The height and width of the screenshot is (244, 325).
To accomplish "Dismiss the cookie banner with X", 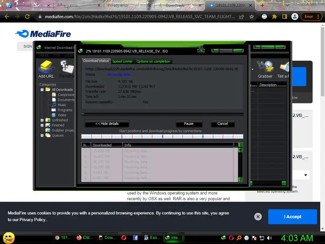I will tap(258, 217).
